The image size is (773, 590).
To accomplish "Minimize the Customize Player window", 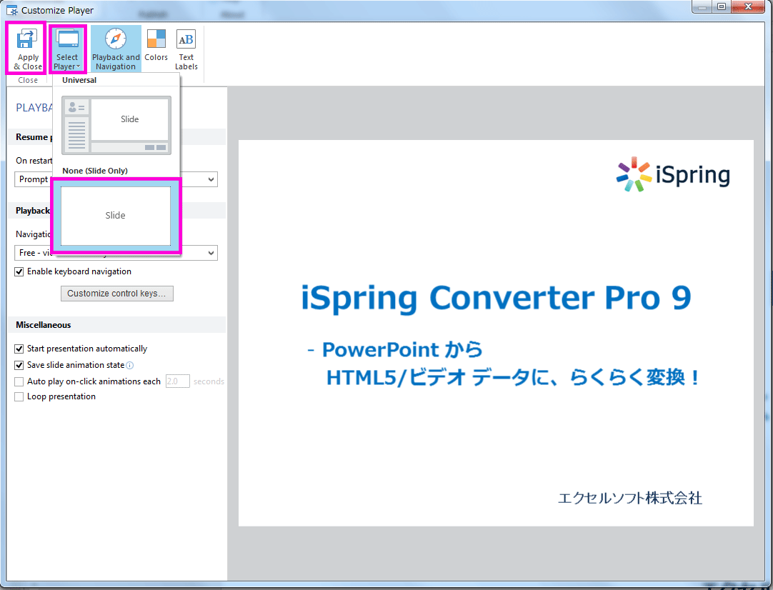I will [702, 7].
